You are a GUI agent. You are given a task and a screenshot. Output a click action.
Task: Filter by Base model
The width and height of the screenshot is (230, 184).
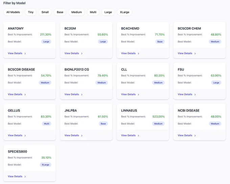(x=60, y=12)
